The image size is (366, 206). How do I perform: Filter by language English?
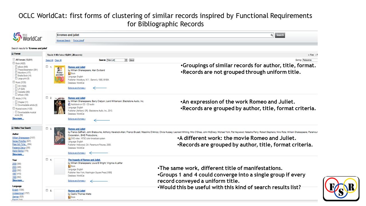click(x=15, y=190)
